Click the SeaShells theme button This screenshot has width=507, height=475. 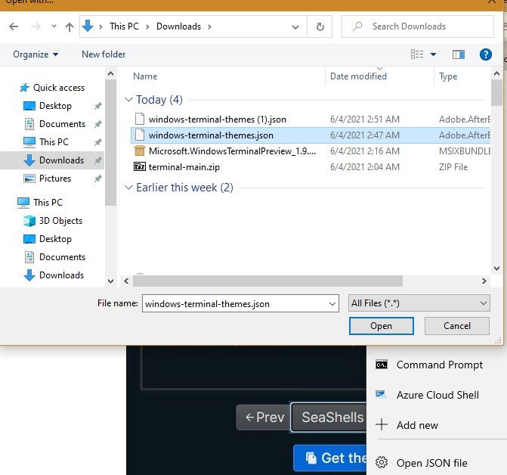click(329, 418)
